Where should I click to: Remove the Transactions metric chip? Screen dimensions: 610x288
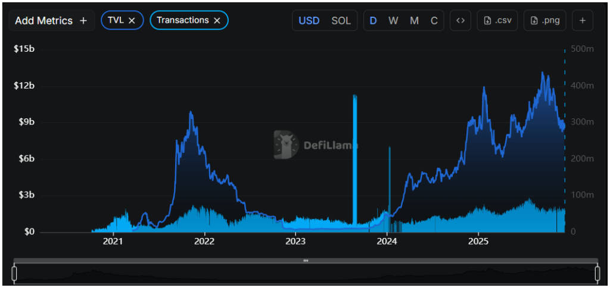click(x=217, y=20)
